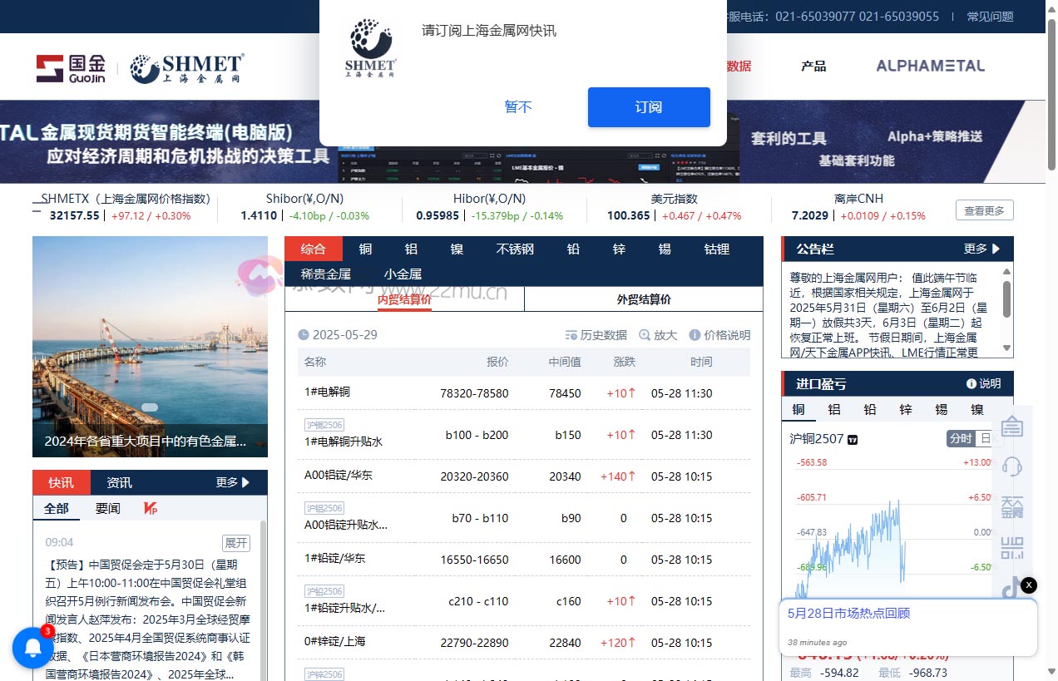Click 展开 to expand the 09:04 news item
The height and width of the screenshot is (681, 1058).
coord(235,542)
